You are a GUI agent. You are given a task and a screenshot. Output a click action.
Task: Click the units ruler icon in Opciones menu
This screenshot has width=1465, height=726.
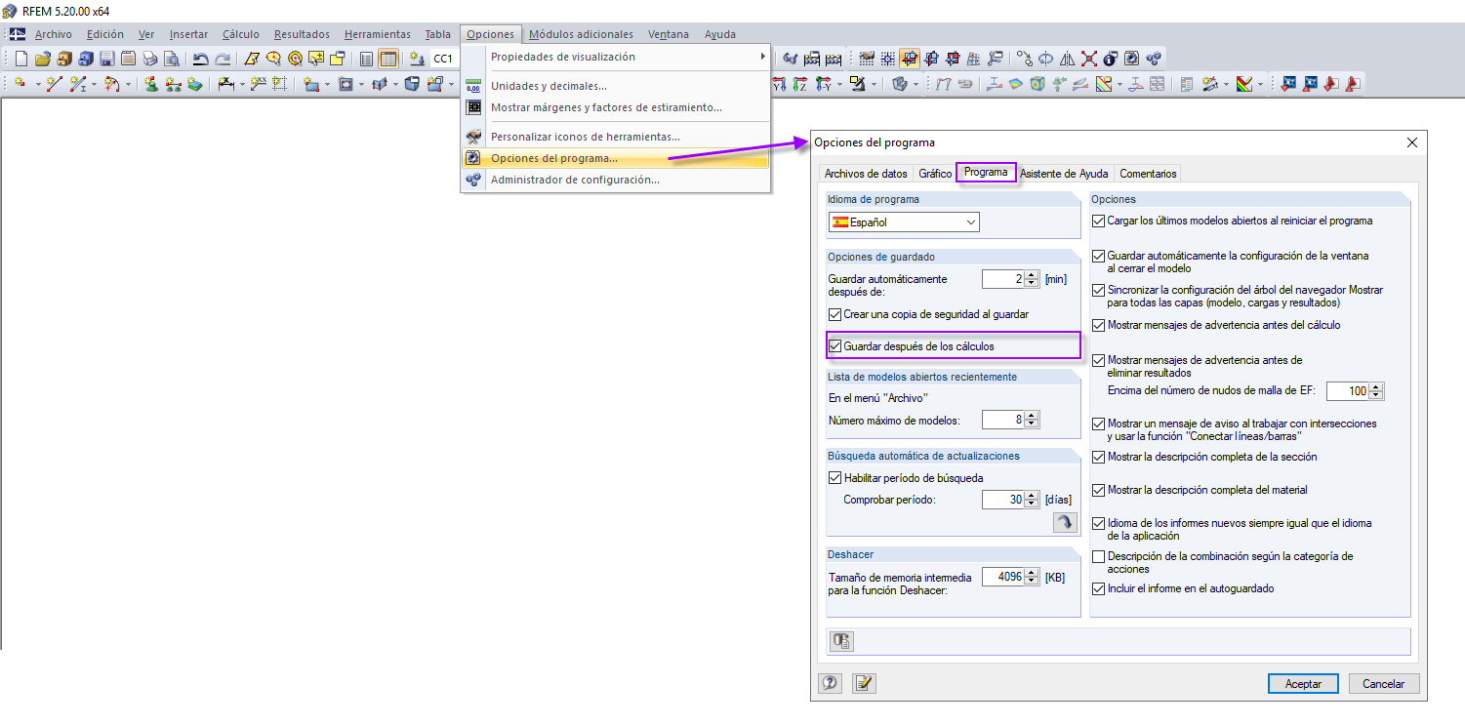473,86
